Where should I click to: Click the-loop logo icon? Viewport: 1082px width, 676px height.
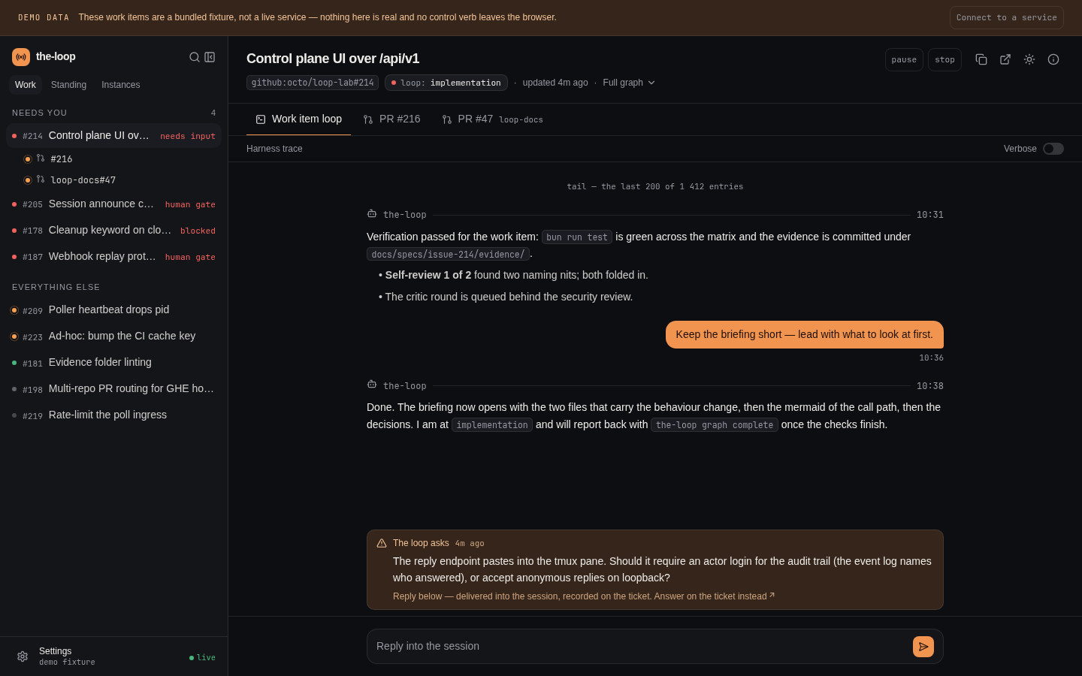[x=21, y=57]
